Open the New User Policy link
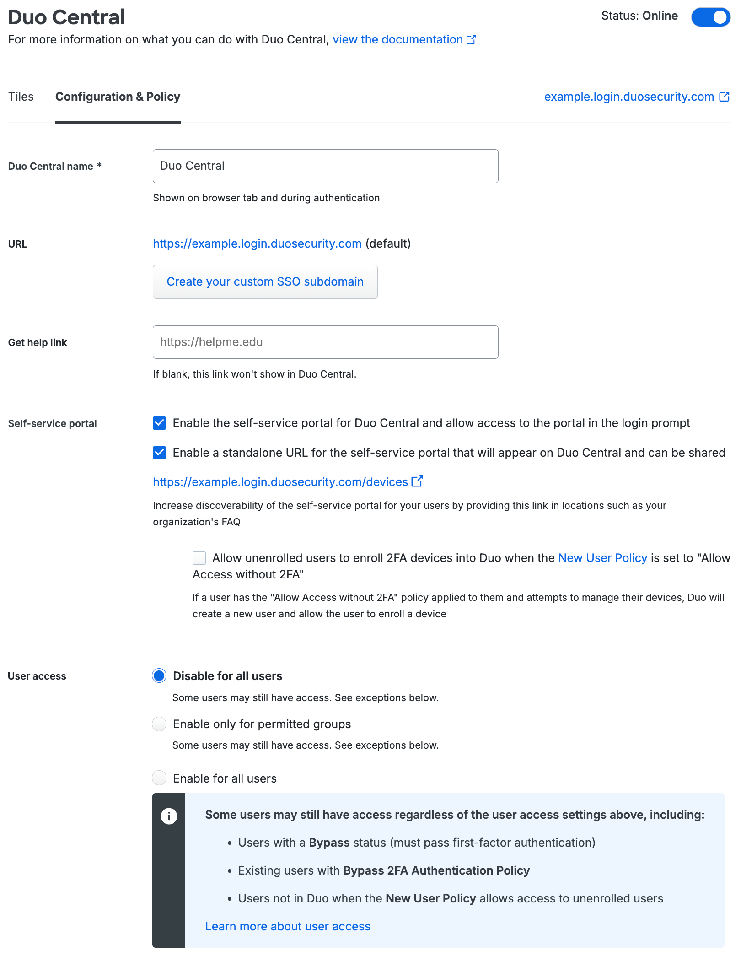Viewport: 741px width, 956px height. pos(602,558)
